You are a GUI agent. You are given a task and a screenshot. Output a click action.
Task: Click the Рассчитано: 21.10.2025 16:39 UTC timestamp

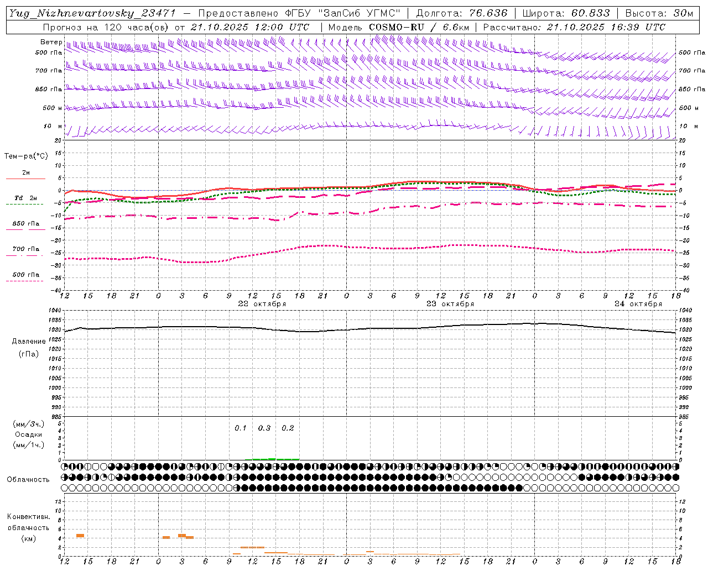click(x=574, y=27)
